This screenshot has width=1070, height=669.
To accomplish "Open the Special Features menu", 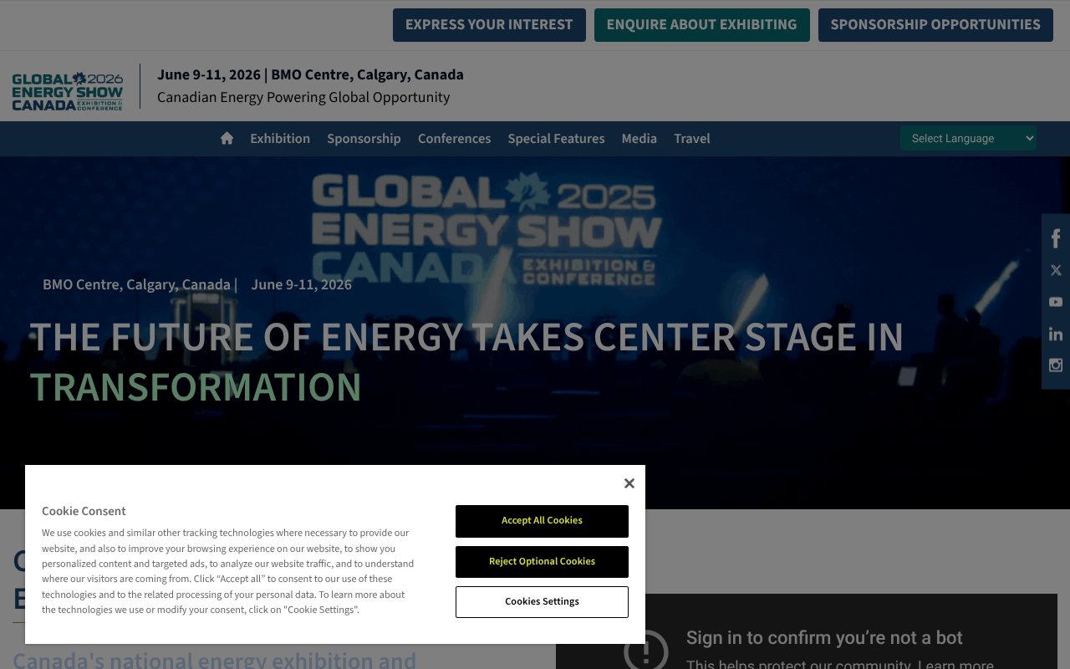I will coord(556,138).
